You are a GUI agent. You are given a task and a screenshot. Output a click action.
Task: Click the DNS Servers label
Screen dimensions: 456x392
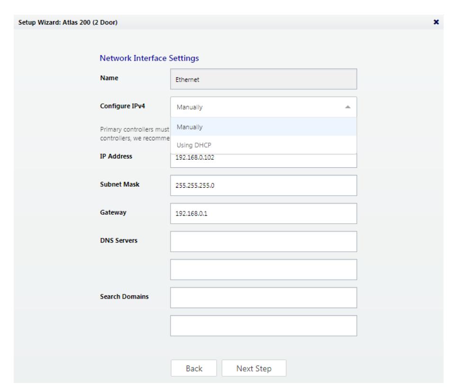tap(119, 240)
